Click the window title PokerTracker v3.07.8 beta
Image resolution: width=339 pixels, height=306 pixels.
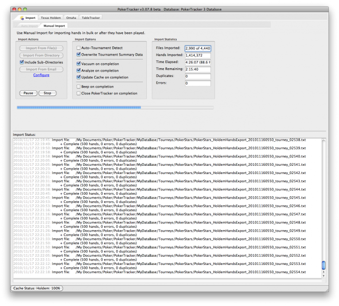tap(139, 9)
